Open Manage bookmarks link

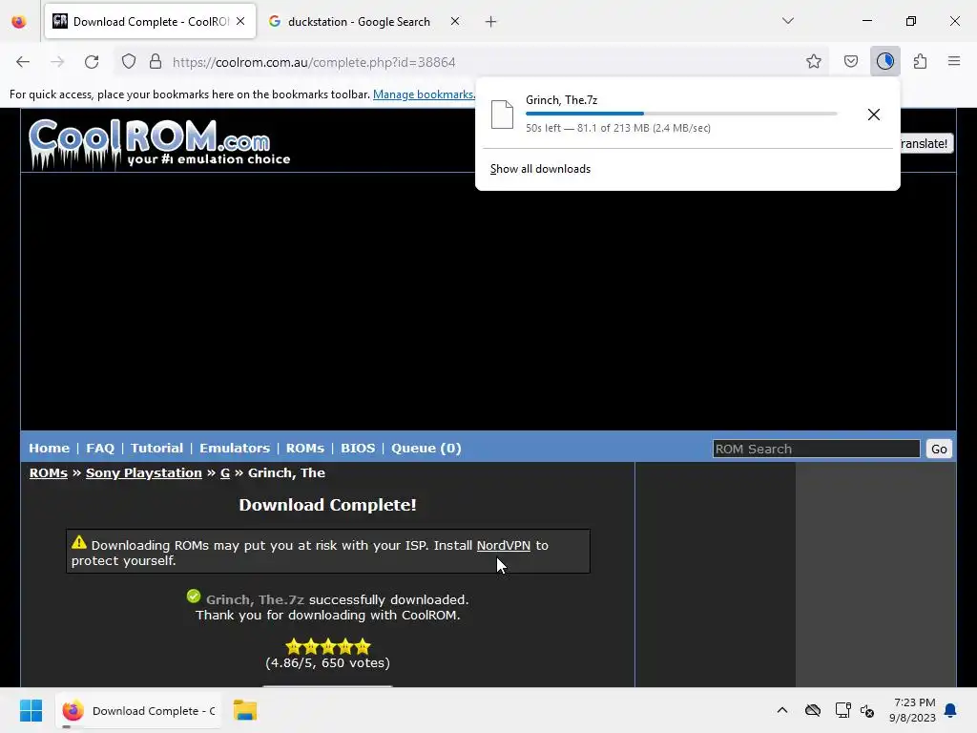point(424,94)
